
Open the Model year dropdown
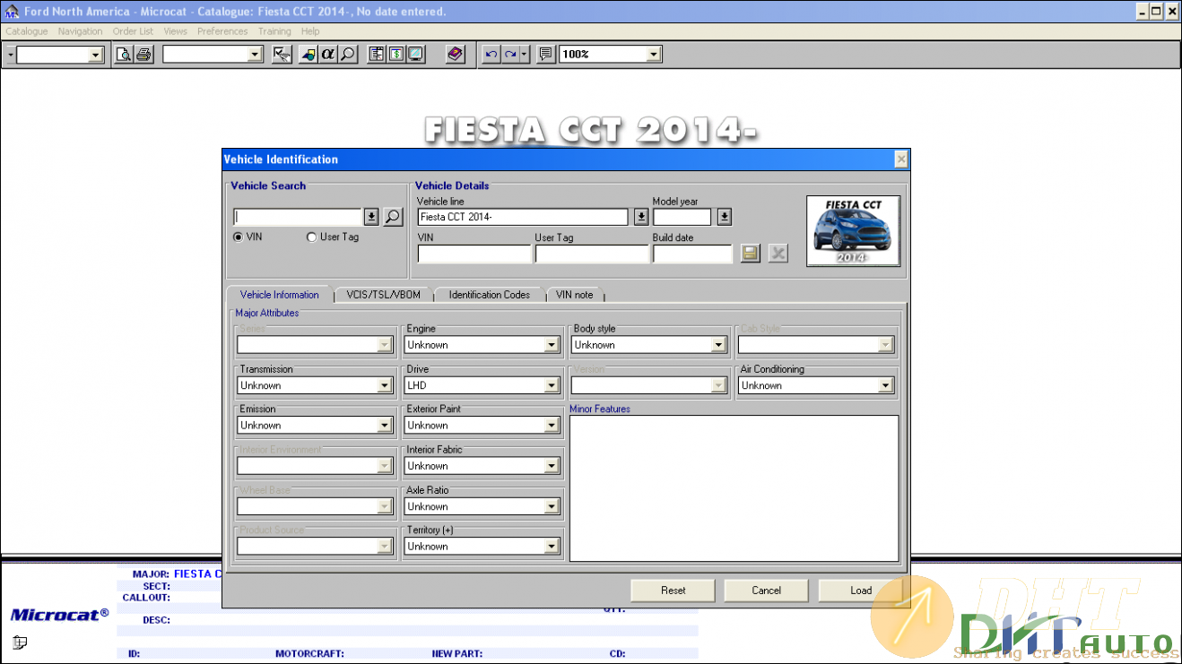click(724, 217)
